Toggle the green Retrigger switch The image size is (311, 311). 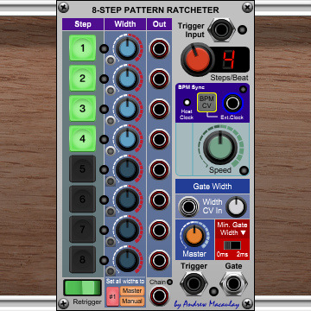pyautogui.click(x=83, y=288)
